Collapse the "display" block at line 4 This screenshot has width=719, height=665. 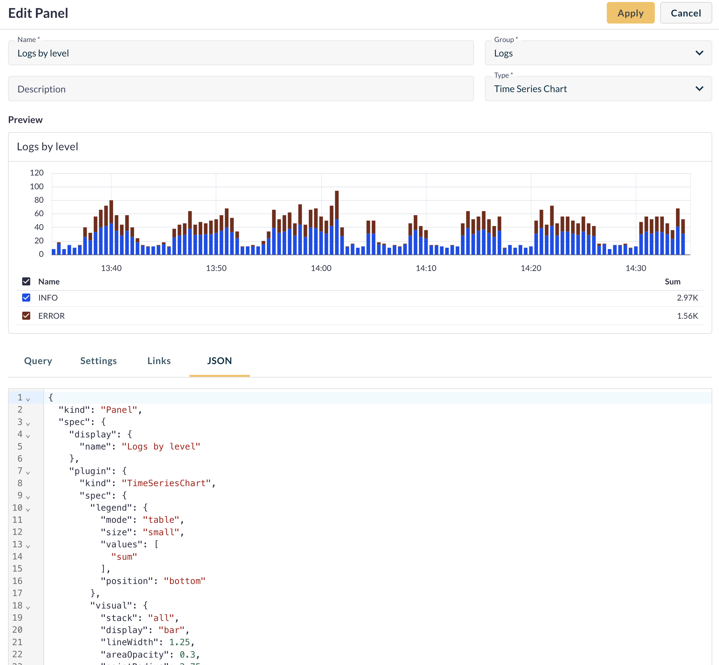click(28, 436)
